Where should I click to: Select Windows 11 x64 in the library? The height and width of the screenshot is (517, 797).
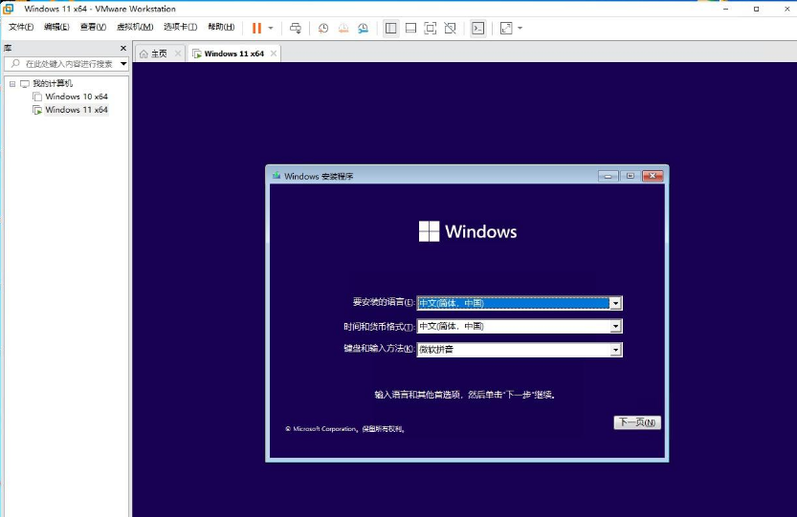[77, 110]
